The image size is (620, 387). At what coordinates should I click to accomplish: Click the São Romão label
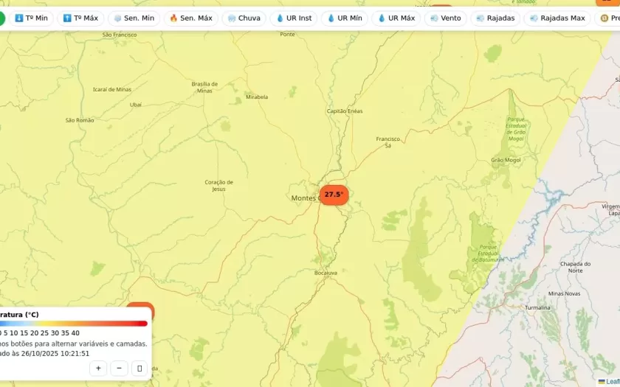(80, 120)
